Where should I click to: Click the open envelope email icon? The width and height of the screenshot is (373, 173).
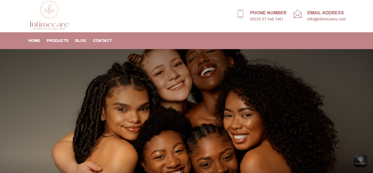click(x=298, y=14)
